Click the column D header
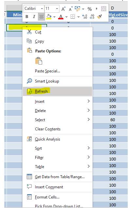The width and height of the screenshot is (130, 208). coord(112,8)
